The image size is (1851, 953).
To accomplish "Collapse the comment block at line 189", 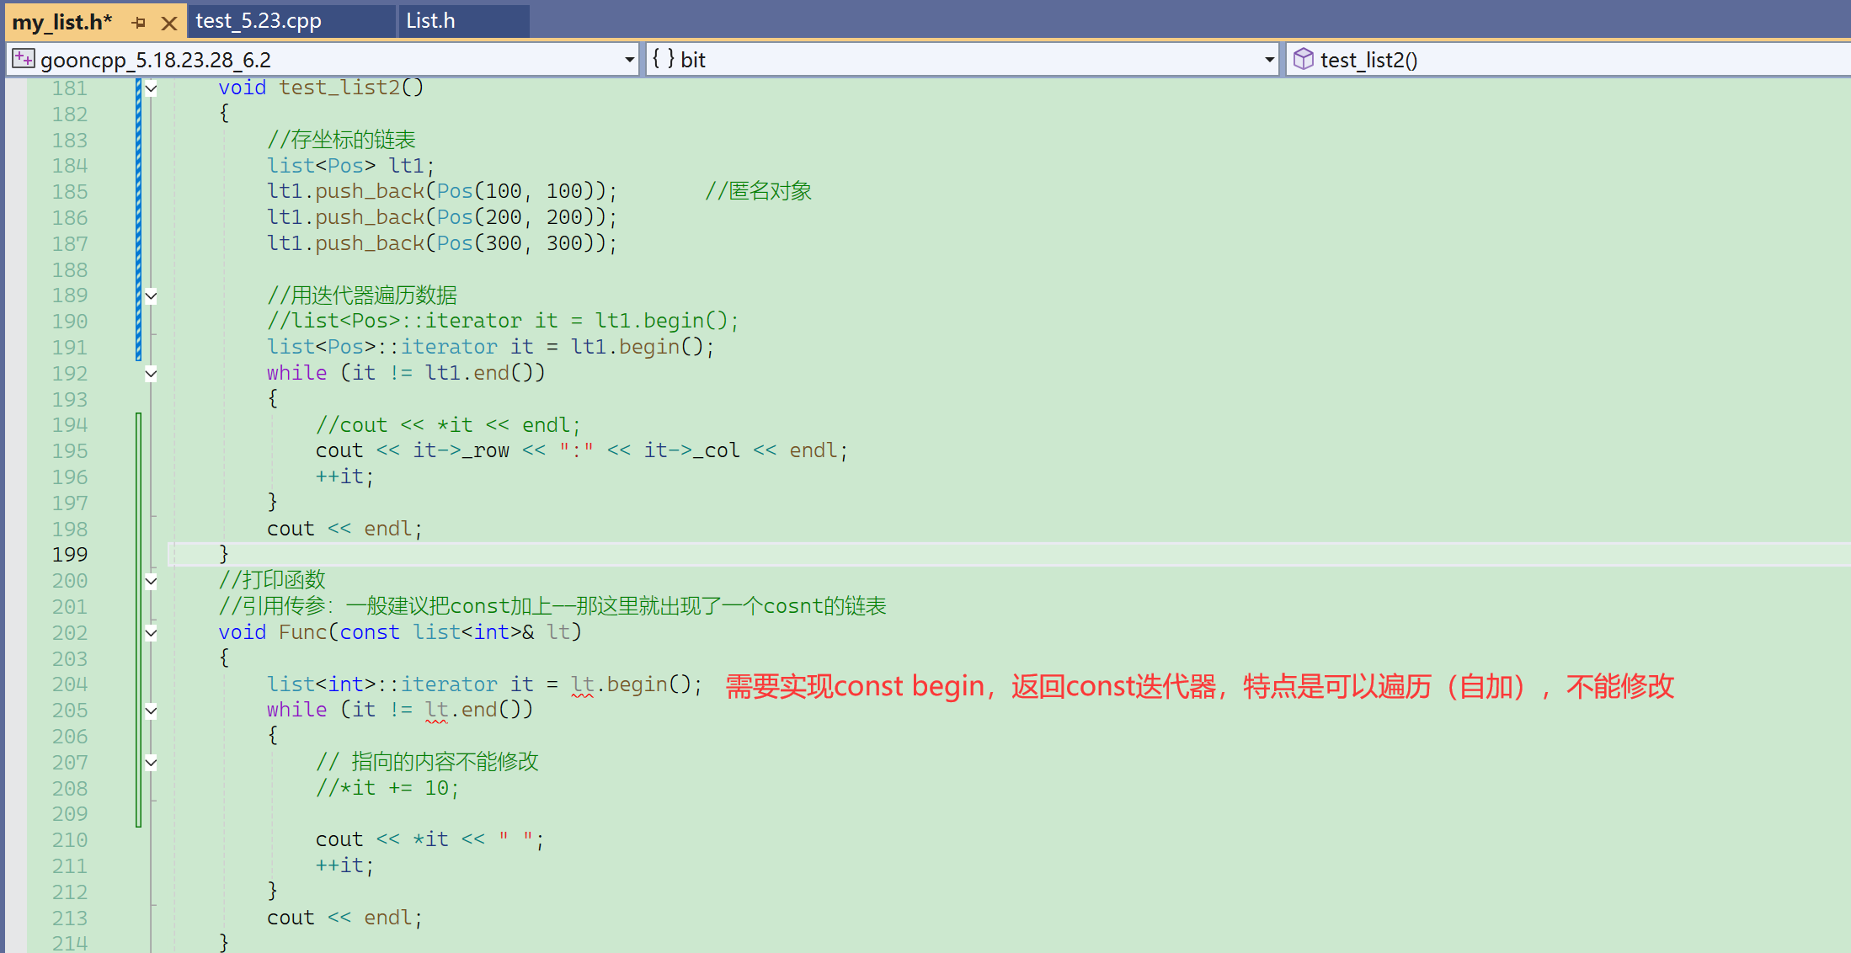I will [x=151, y=295].
